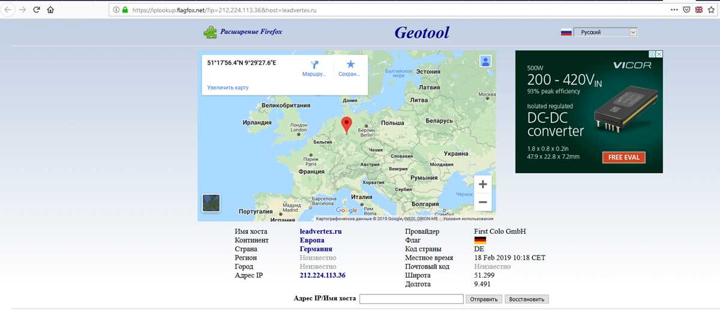This screenshot has width=720, height=310.
Task: Click the Украина label on the map
Action: coord(456,154)
